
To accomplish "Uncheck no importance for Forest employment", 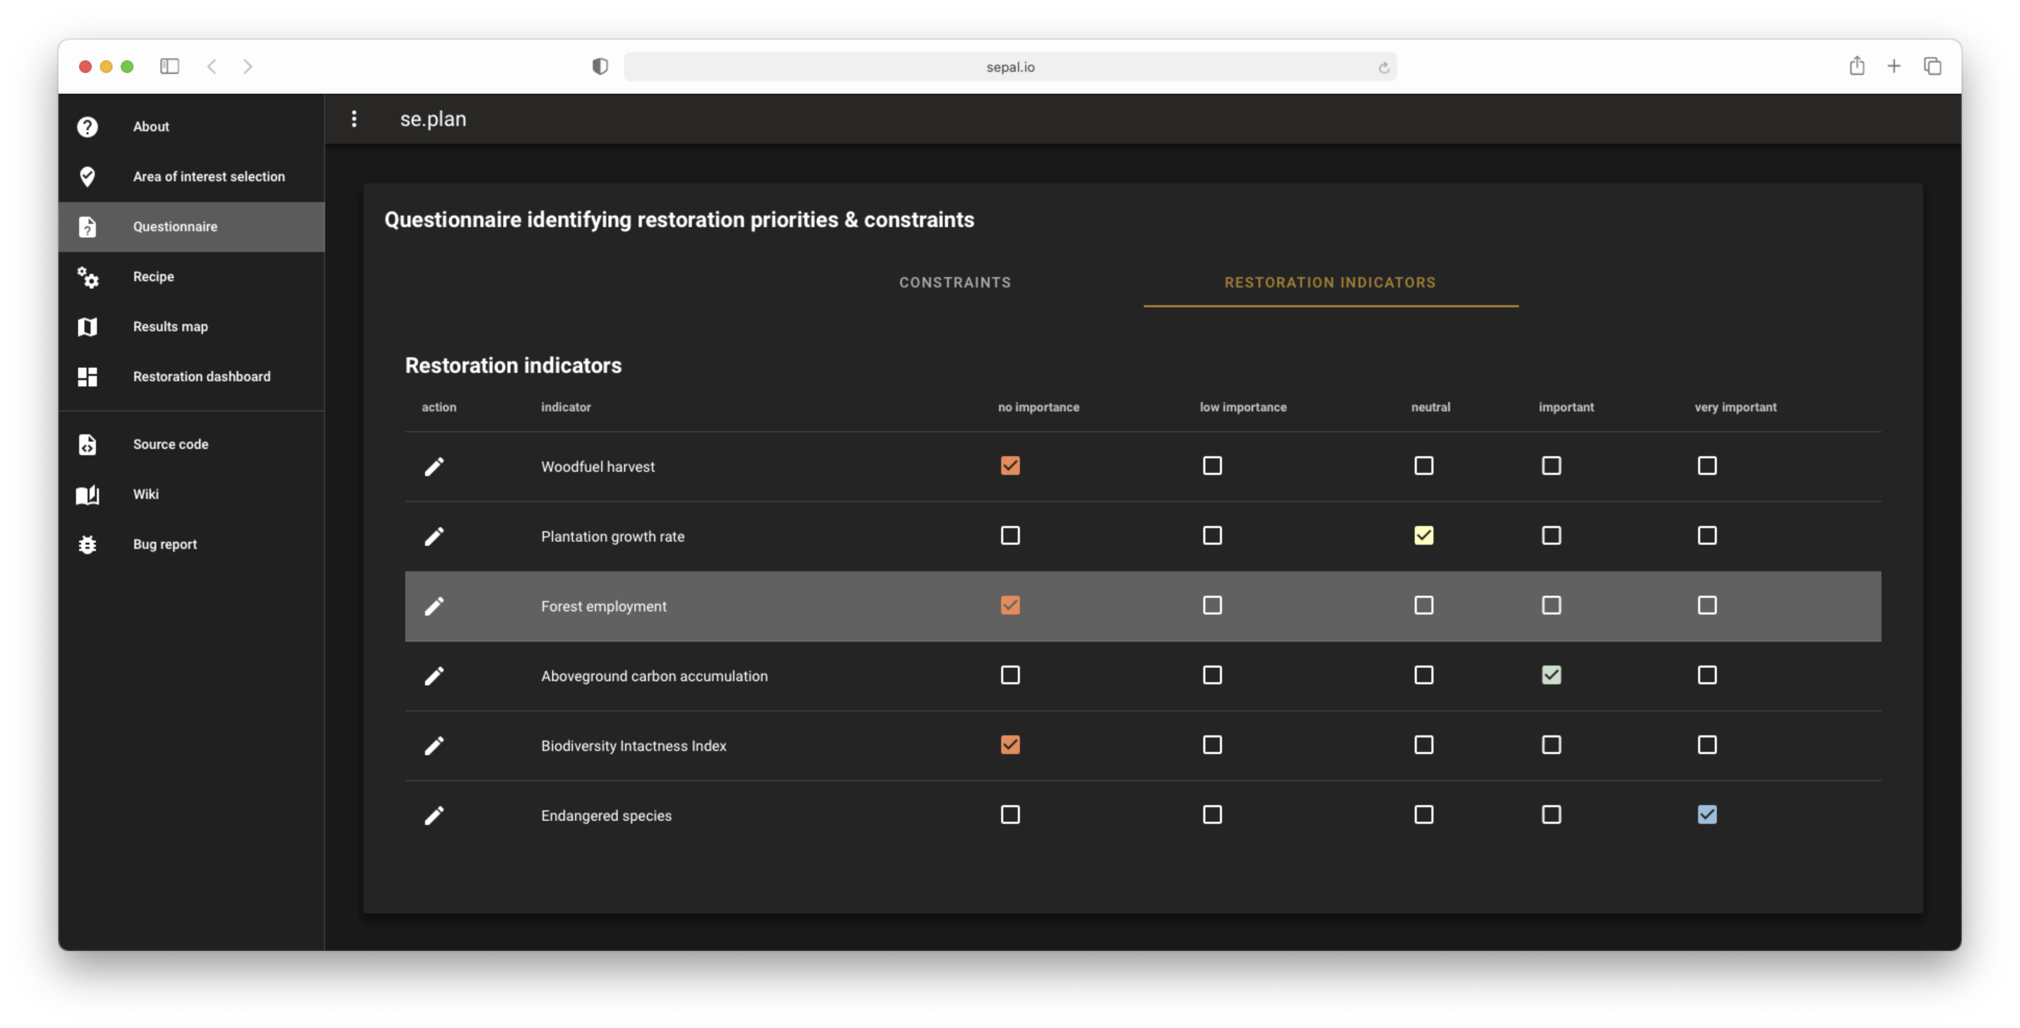I will coord(1010,605).
